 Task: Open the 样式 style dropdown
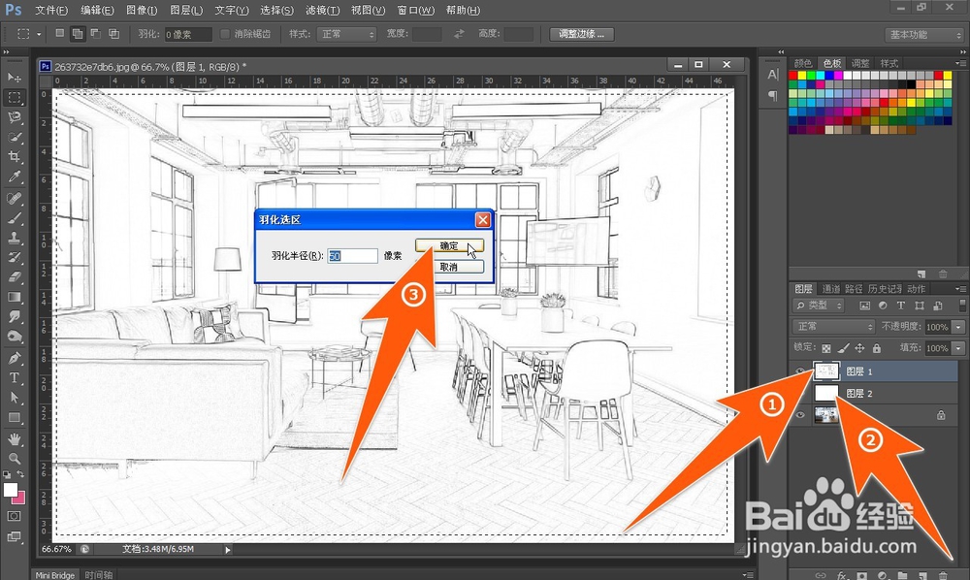(x=346, y=35)
